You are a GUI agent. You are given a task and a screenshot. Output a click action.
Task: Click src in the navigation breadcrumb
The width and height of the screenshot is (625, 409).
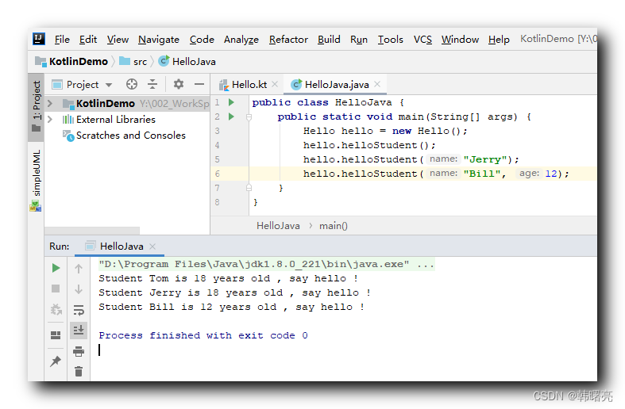click(x=133, y=62)
